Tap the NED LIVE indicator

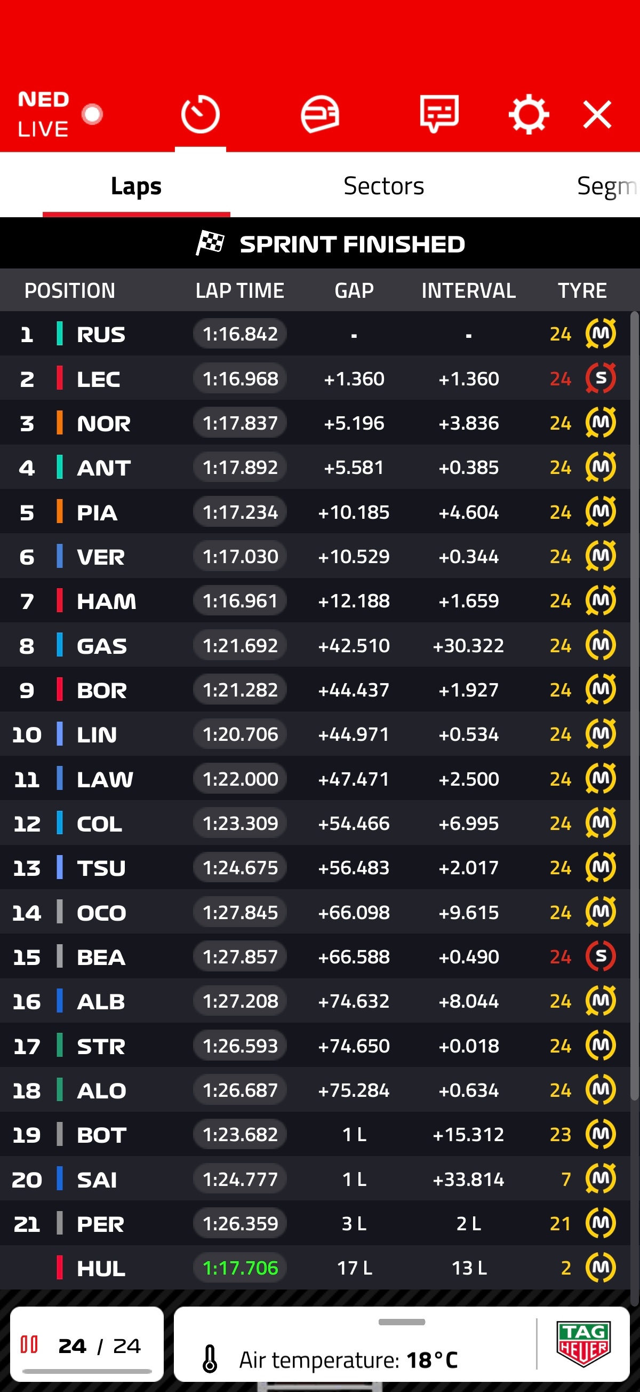(59, 114)
